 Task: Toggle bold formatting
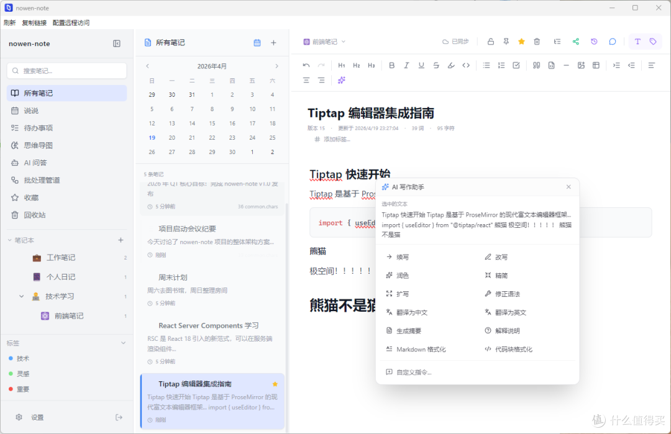coord(391,65)
